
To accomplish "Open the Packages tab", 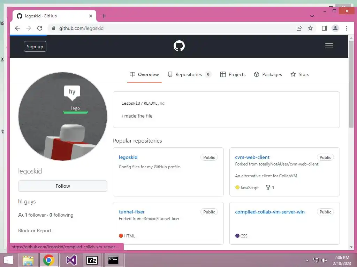I will click(268, 74).
